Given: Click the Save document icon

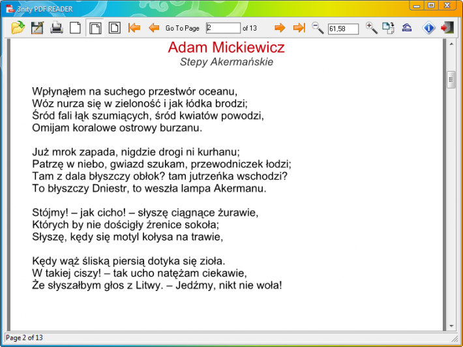Looking at the screenshot, I should [37, 28].
